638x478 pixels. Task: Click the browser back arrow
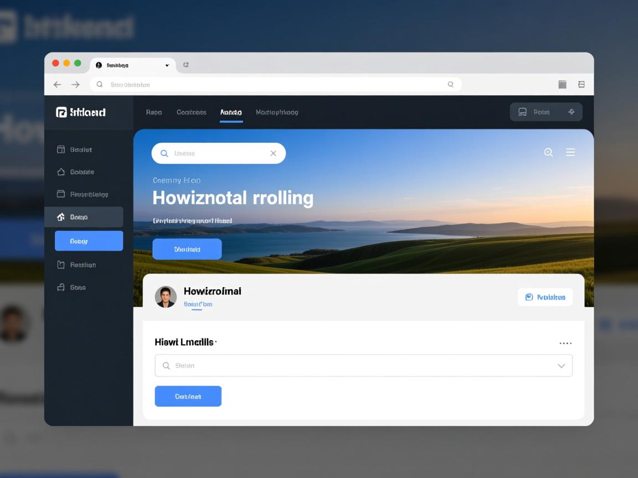coord(57,85)
